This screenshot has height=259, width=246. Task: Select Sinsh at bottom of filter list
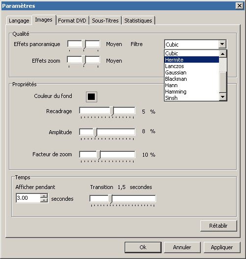point(191,98)
